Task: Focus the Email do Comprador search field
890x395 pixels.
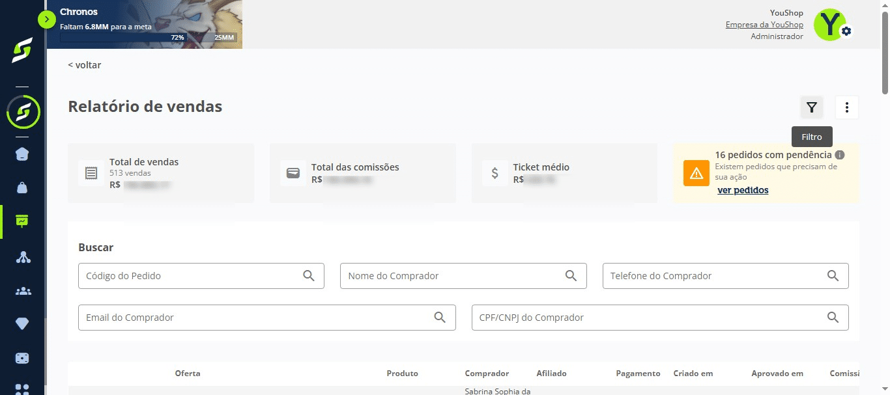Action: click(x=267, y=318)
